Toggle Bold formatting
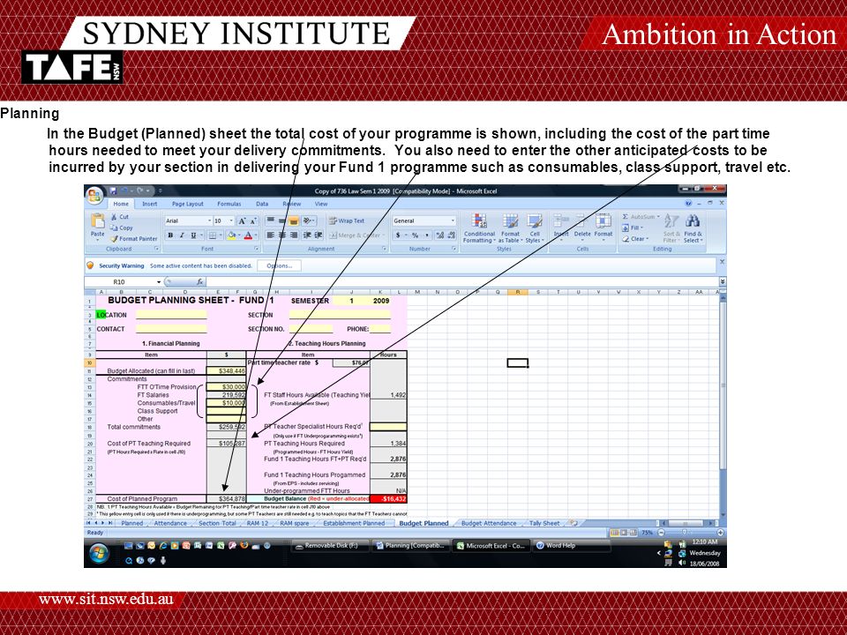847x635 pixels. tap(170, 235)
